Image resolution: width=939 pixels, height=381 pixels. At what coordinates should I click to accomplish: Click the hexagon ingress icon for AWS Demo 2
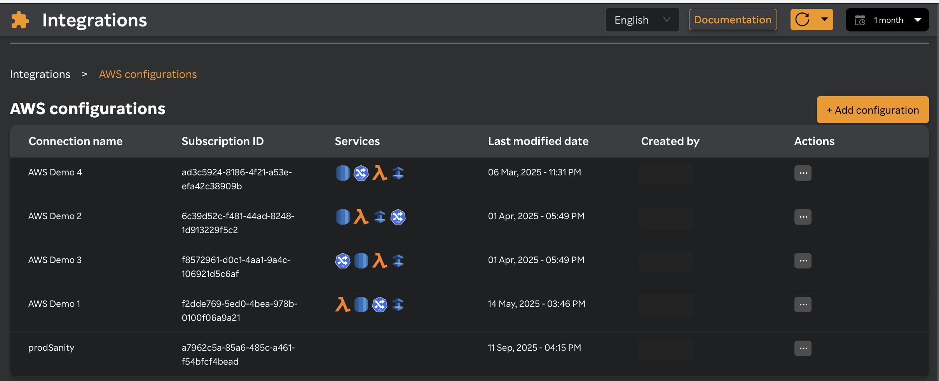tap(398, 217)
